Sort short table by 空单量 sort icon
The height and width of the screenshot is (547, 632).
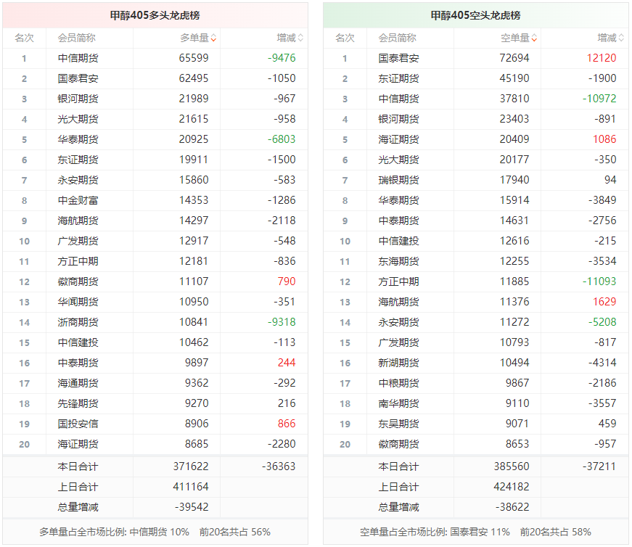tap(534, 38)
